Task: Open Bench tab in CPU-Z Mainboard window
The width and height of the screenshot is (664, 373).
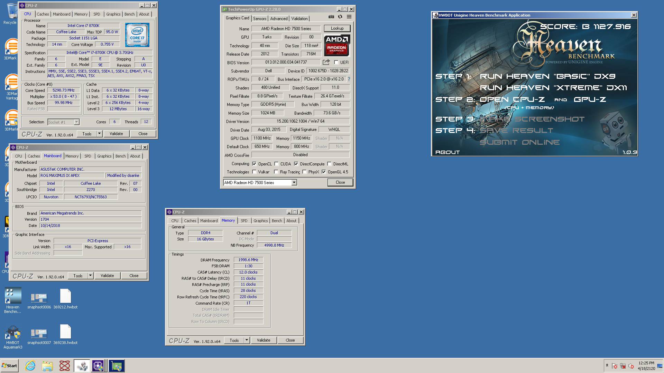Action: [121, 156]
